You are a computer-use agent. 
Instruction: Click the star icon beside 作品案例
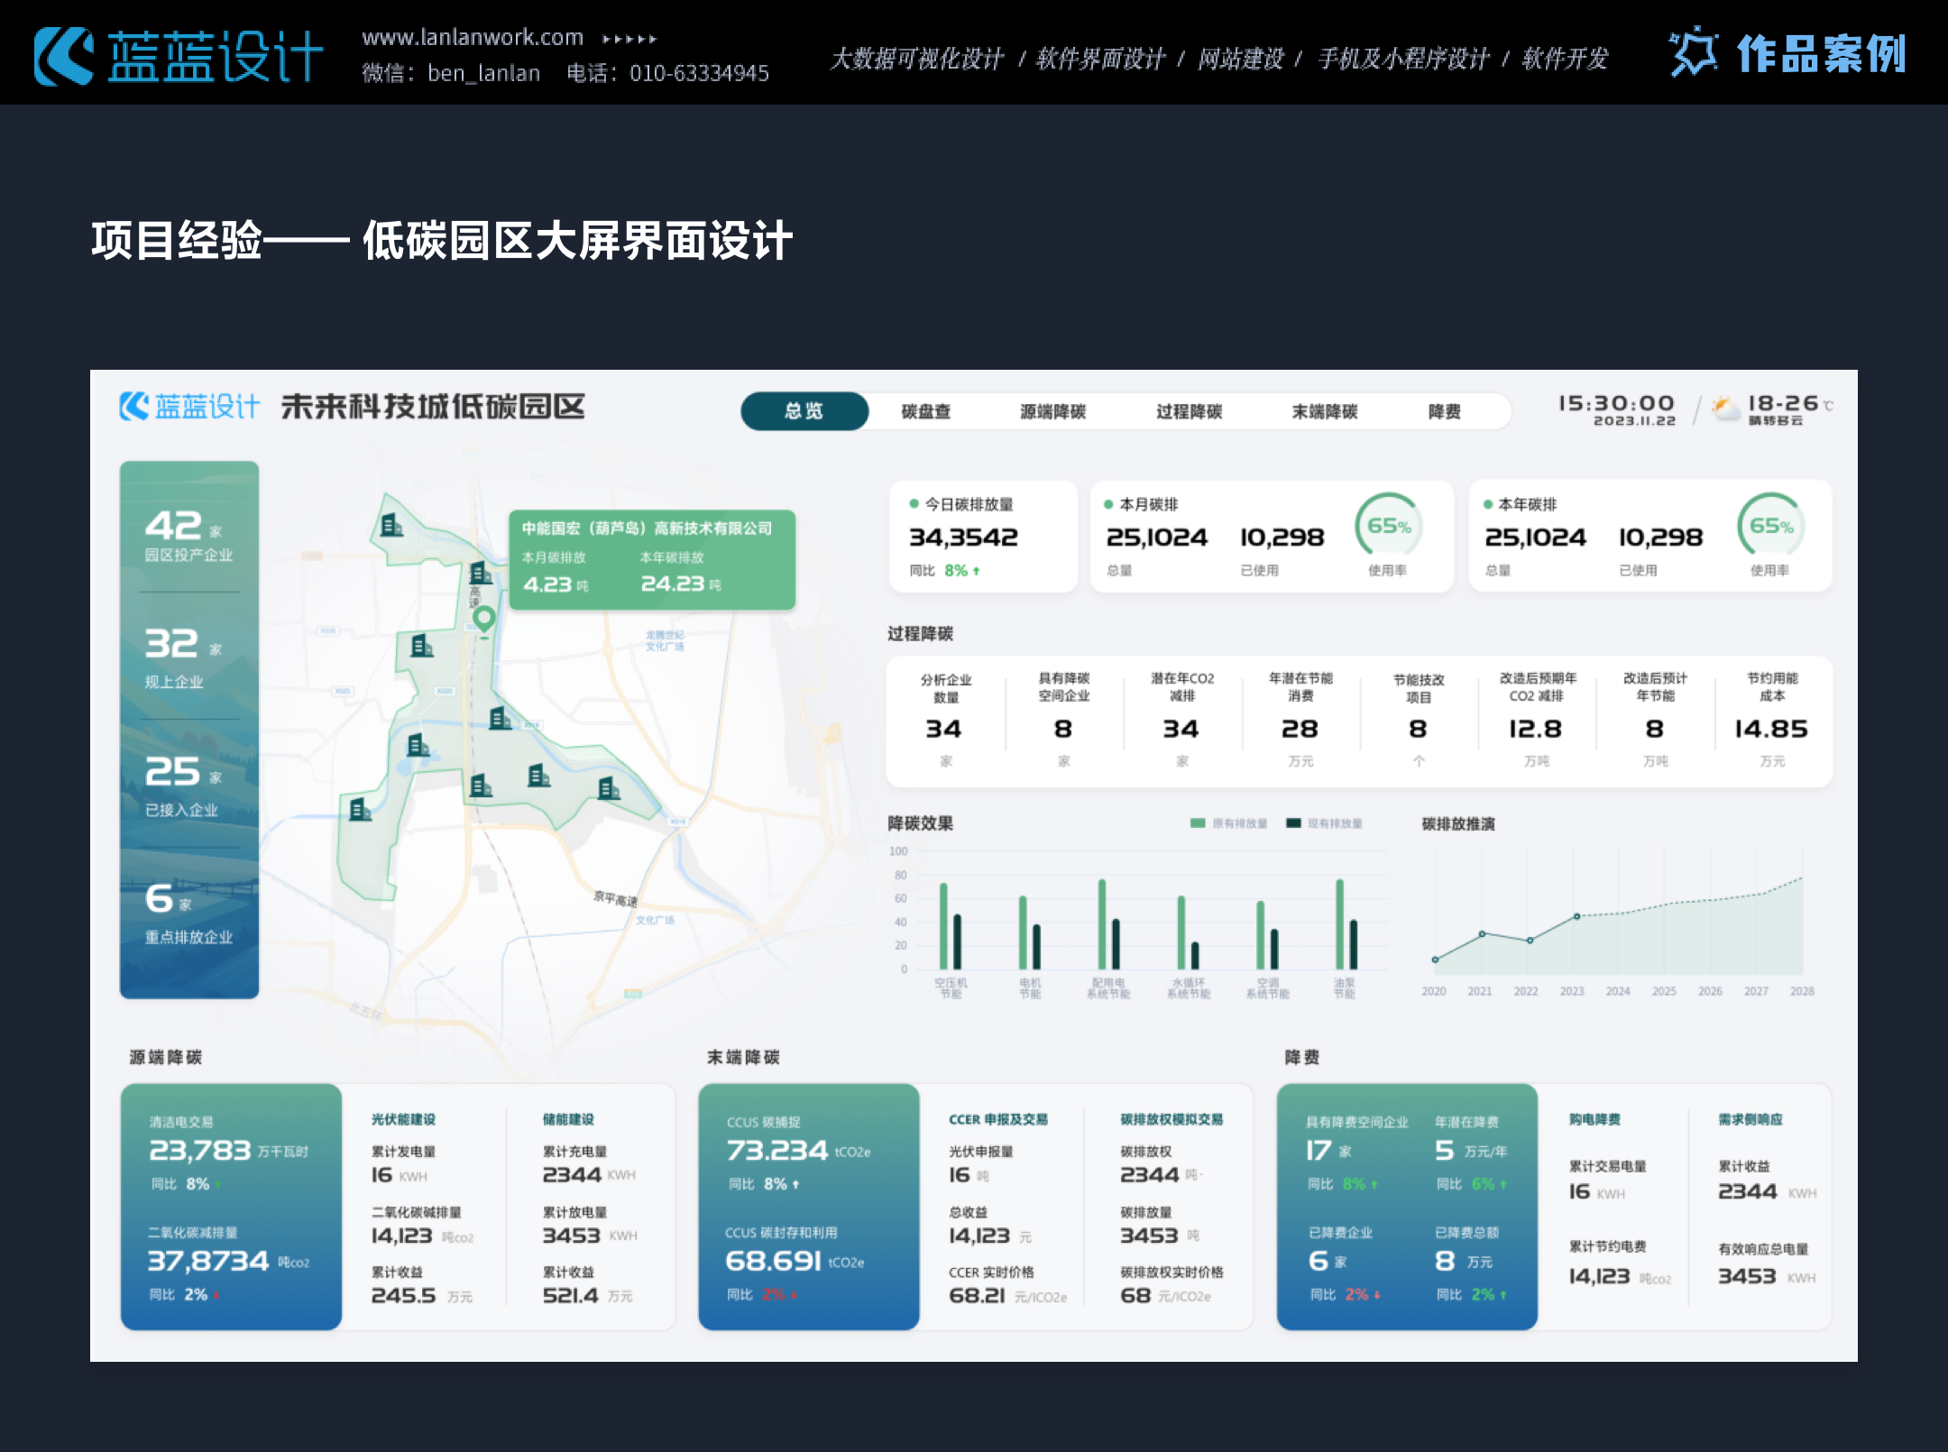pos(1693,52)
